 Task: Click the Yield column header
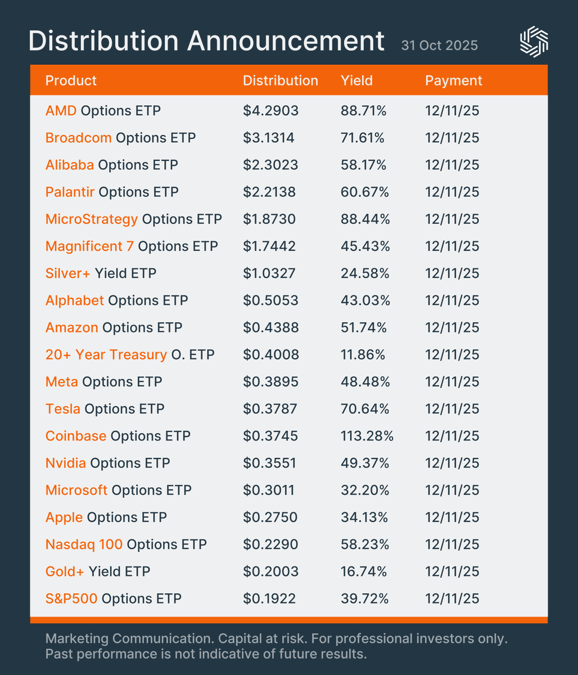[356, 80]
